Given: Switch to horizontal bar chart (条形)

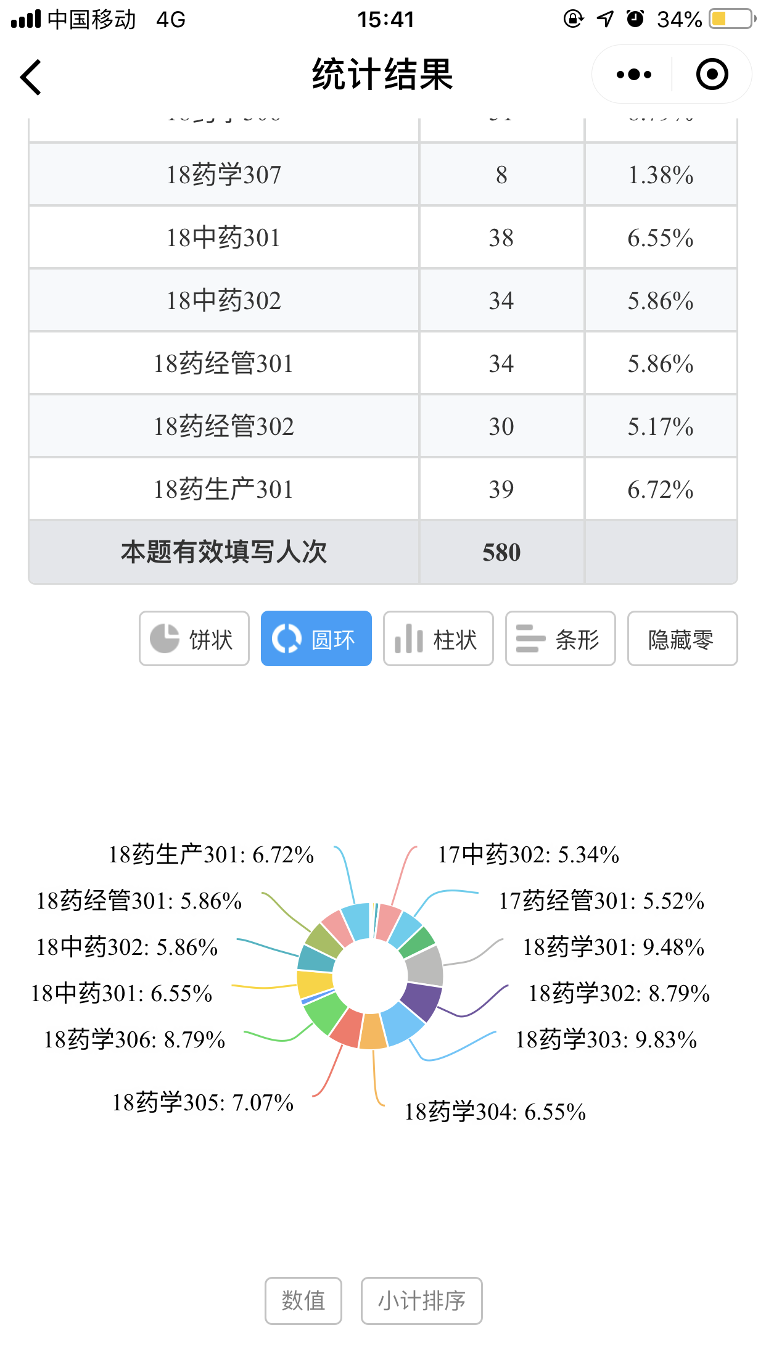Looking at the screenshot, I should pos(560,638).
